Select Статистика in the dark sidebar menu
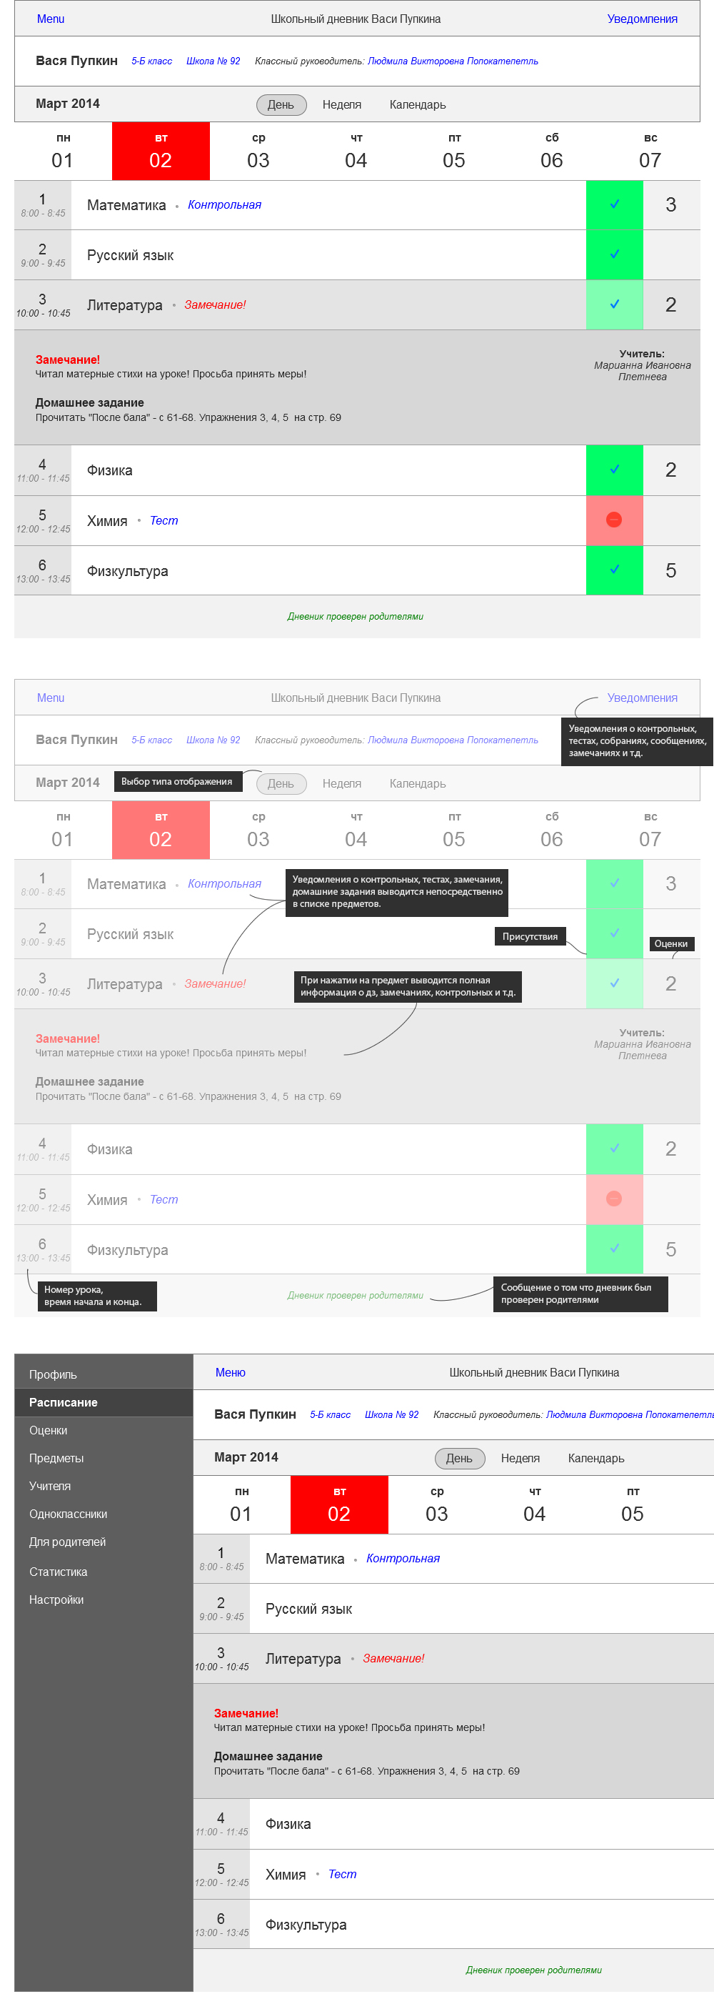The image size is (714, 2004). (x=59, y=1572)
